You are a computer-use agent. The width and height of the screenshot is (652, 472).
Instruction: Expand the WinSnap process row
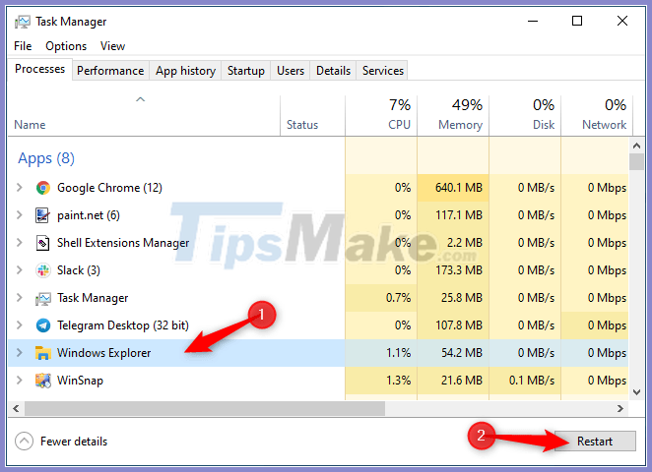[x=19, y=381]
